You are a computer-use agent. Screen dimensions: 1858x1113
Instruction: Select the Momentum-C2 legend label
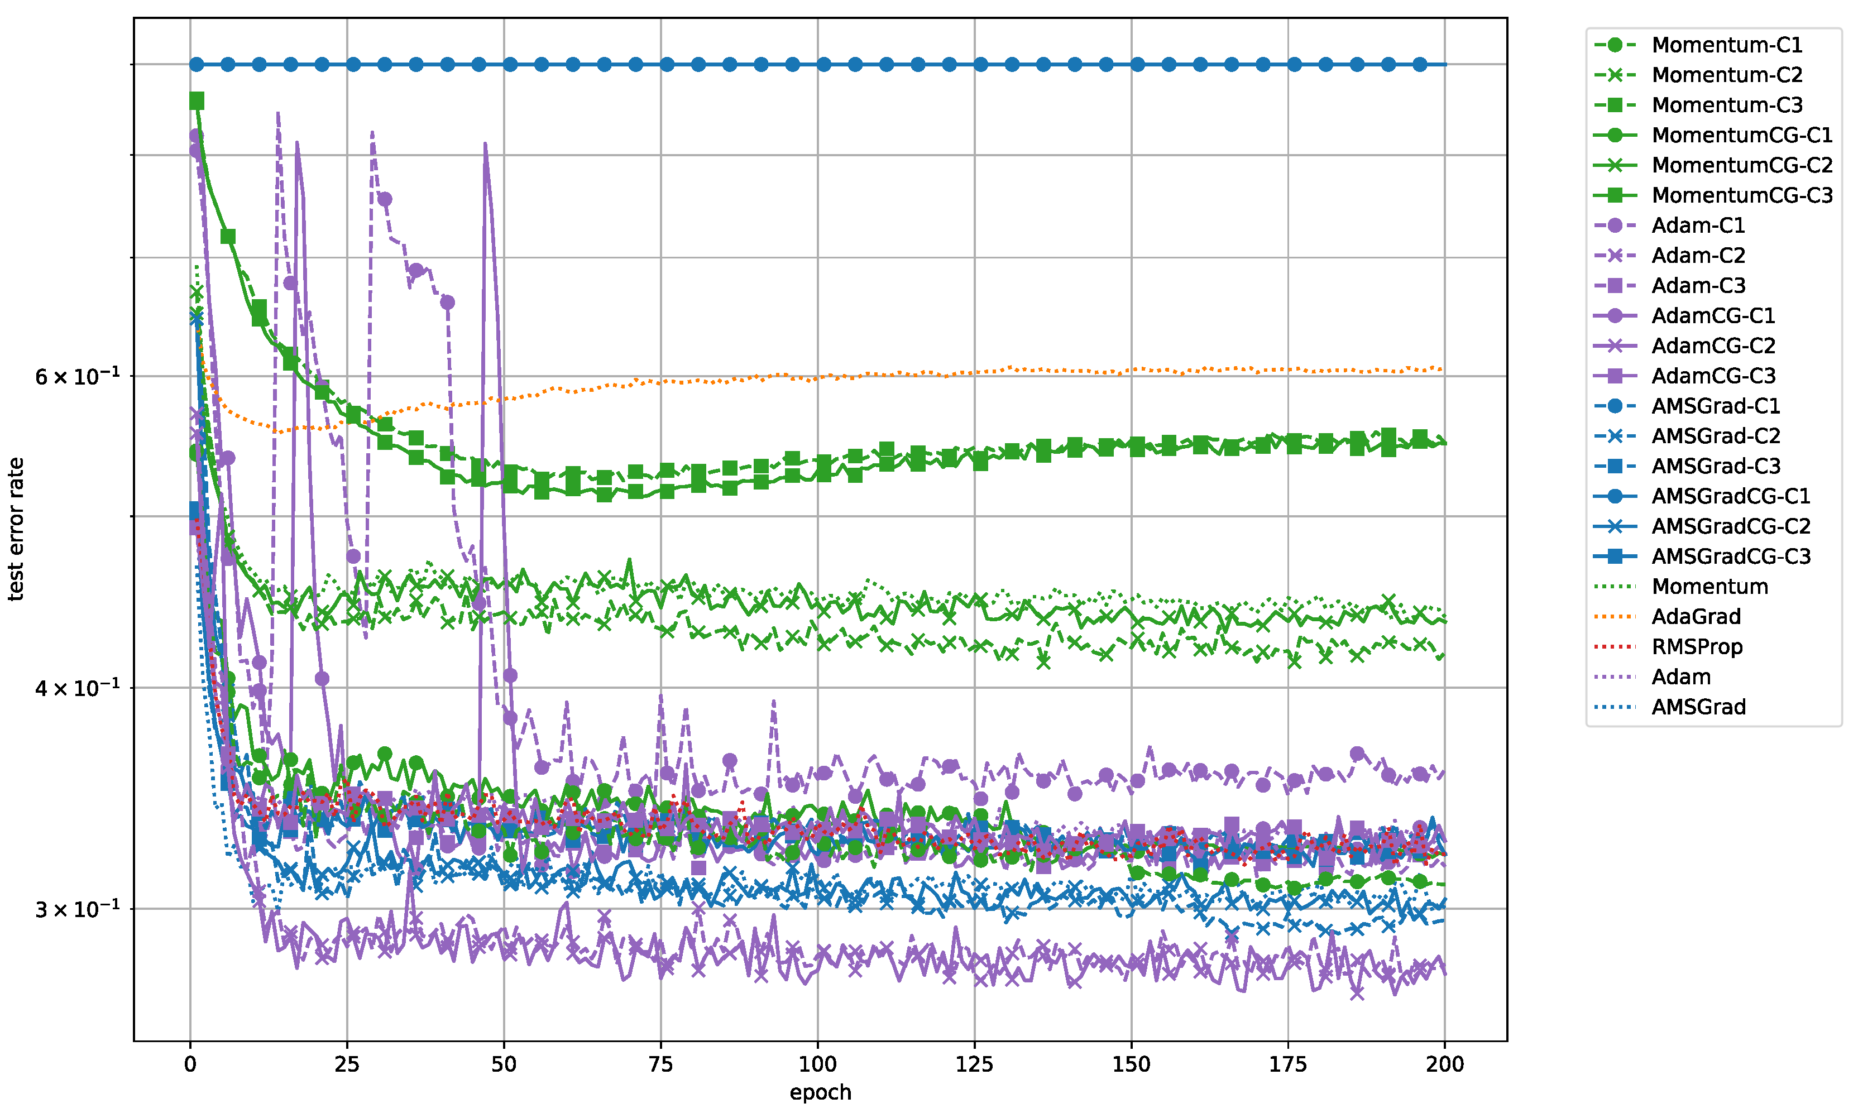pos(1727,75)
